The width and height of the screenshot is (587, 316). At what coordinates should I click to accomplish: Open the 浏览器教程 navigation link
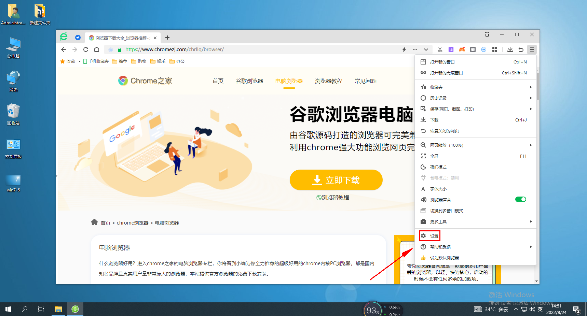[329, 81]
